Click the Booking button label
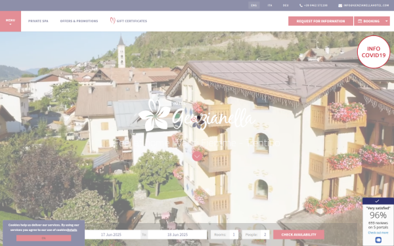This screenshot has height=246, width=394. pos(371,21)
